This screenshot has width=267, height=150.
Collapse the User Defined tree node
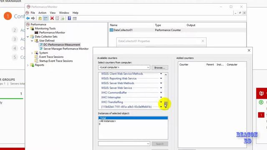click(x=32, y=41)
